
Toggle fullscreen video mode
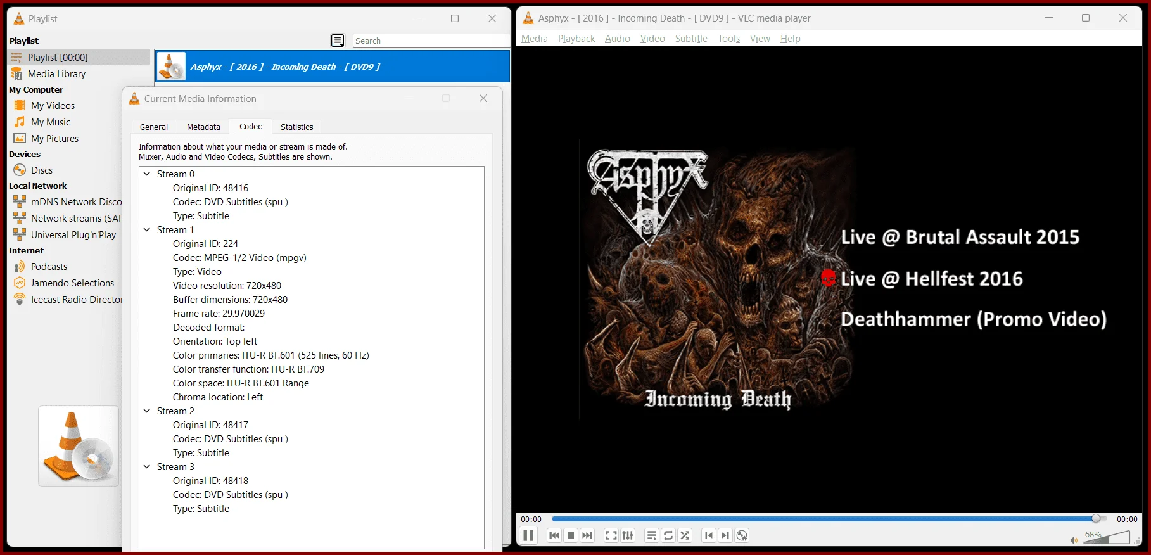point(611,535)
